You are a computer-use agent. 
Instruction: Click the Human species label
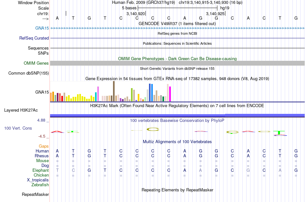(x=42, y=151)
